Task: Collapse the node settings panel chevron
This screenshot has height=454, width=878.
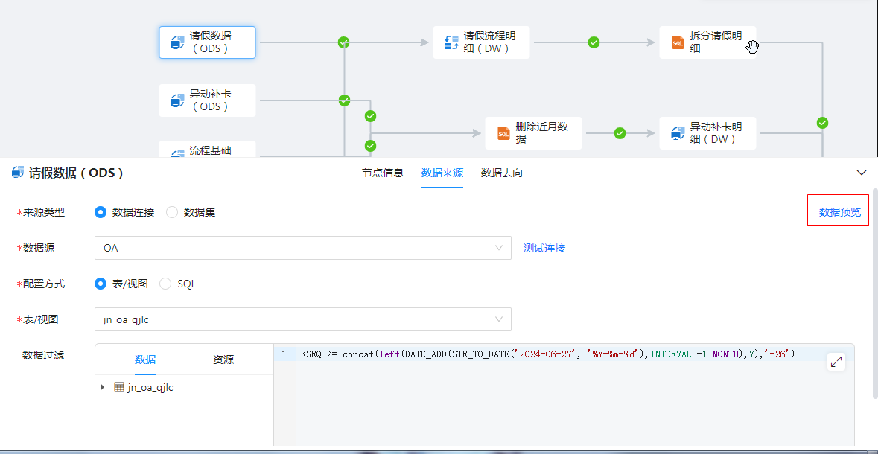Action: click(862, 173)
